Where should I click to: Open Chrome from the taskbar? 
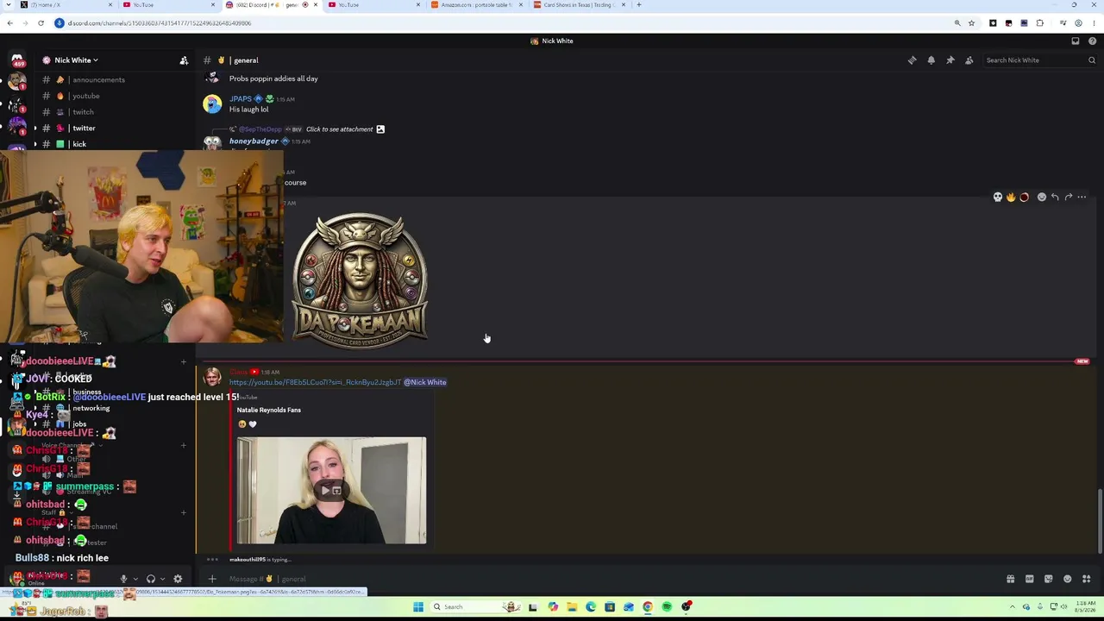pos(648,607)
